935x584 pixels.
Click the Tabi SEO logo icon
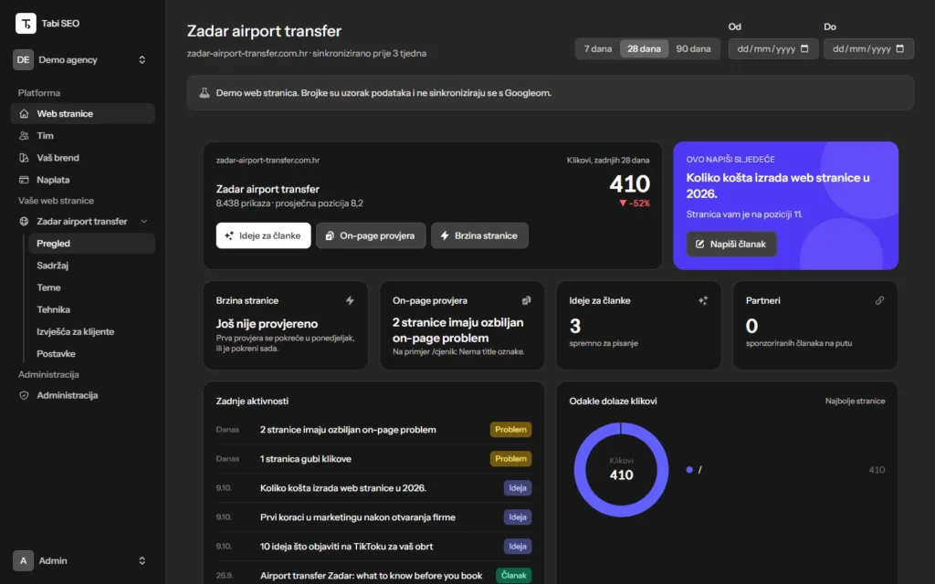pyautogui.click(x=26, y=23)
